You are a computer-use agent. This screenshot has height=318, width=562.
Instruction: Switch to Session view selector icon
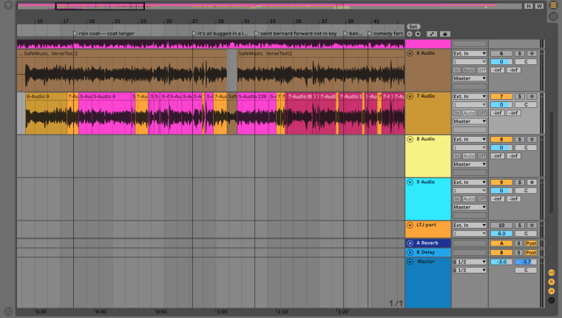tap(553, 16)
